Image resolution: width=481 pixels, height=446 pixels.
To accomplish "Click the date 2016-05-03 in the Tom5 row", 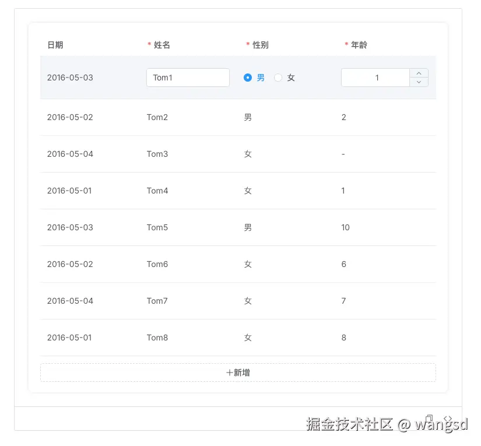I will (x=70, y=227).
